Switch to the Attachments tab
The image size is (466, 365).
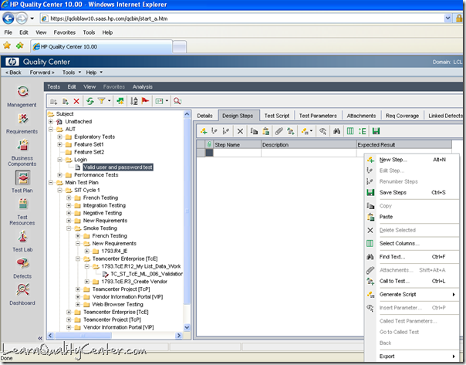pyautogui.click(x=361, y=116)
